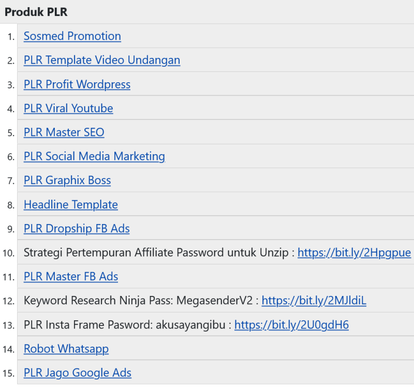Visit the bit.ly/2MJldiL link

tap(314, 301)
